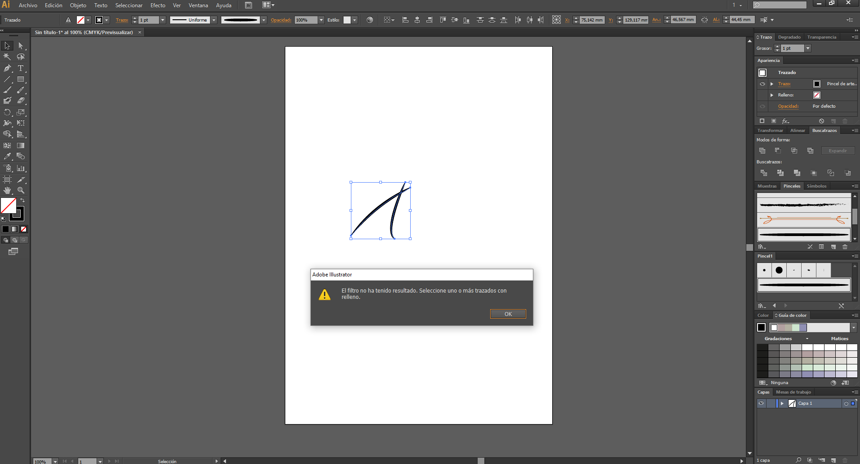Open Add New Effect fx menu
Image resolution: width=860 pixels, height=464 pixels.
(785, 121)
